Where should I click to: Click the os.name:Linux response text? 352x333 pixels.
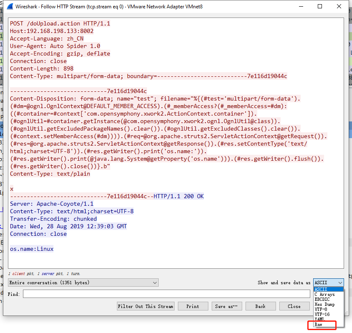pyautogui.click(x=32, y=249)
